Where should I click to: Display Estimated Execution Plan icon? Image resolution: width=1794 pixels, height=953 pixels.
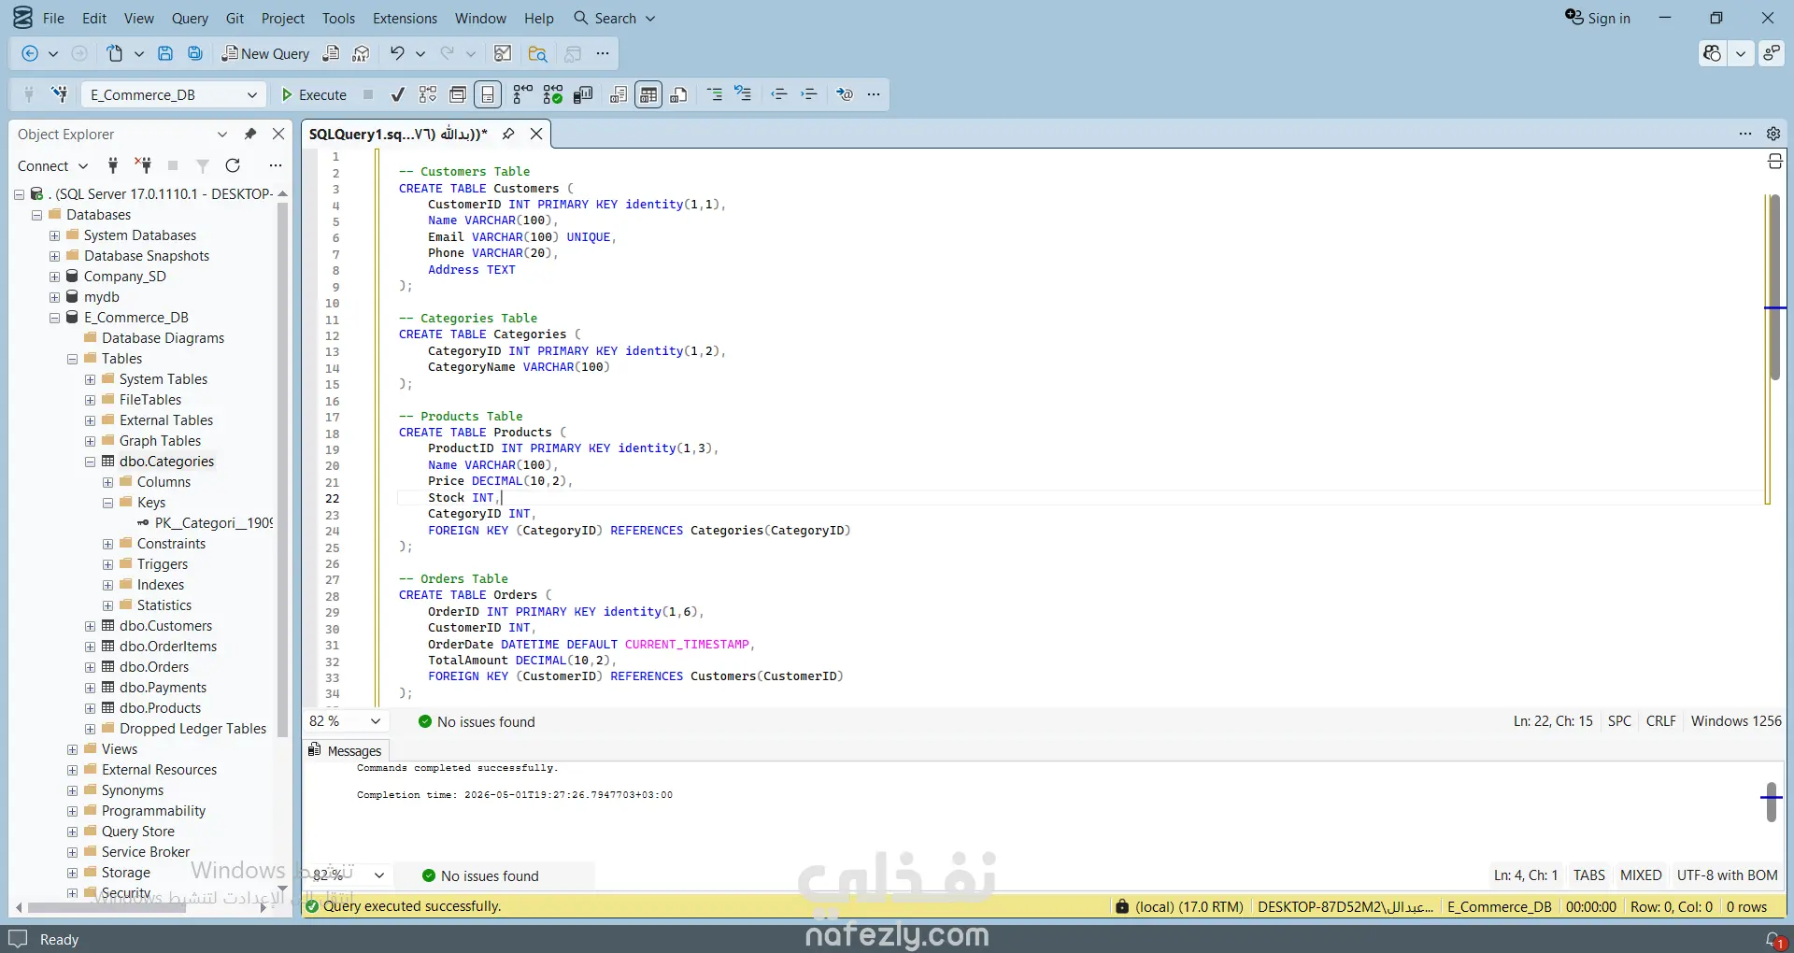[428, 94]
